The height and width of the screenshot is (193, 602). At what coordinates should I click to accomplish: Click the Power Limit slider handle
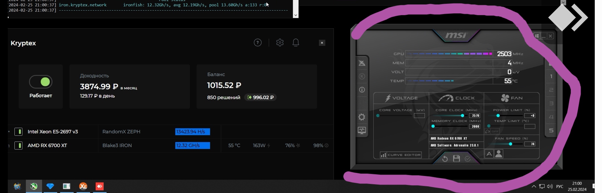498,116
